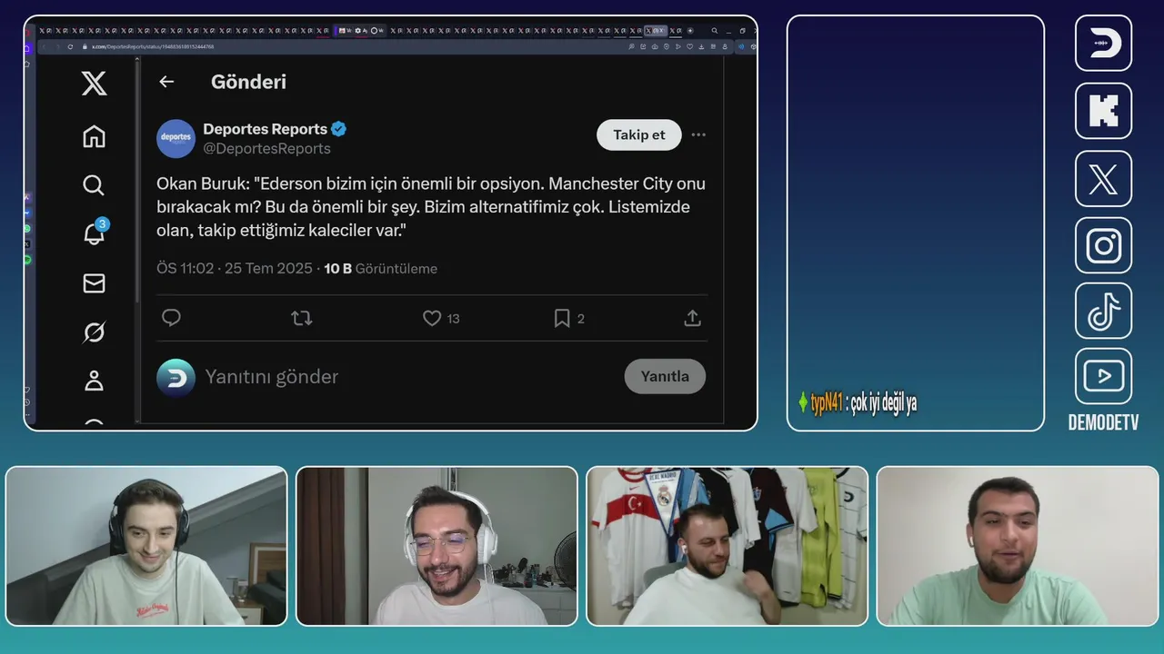Open the Home icon in X sidebar
This screenshot has width=1164, height=654.
[94, 136]
